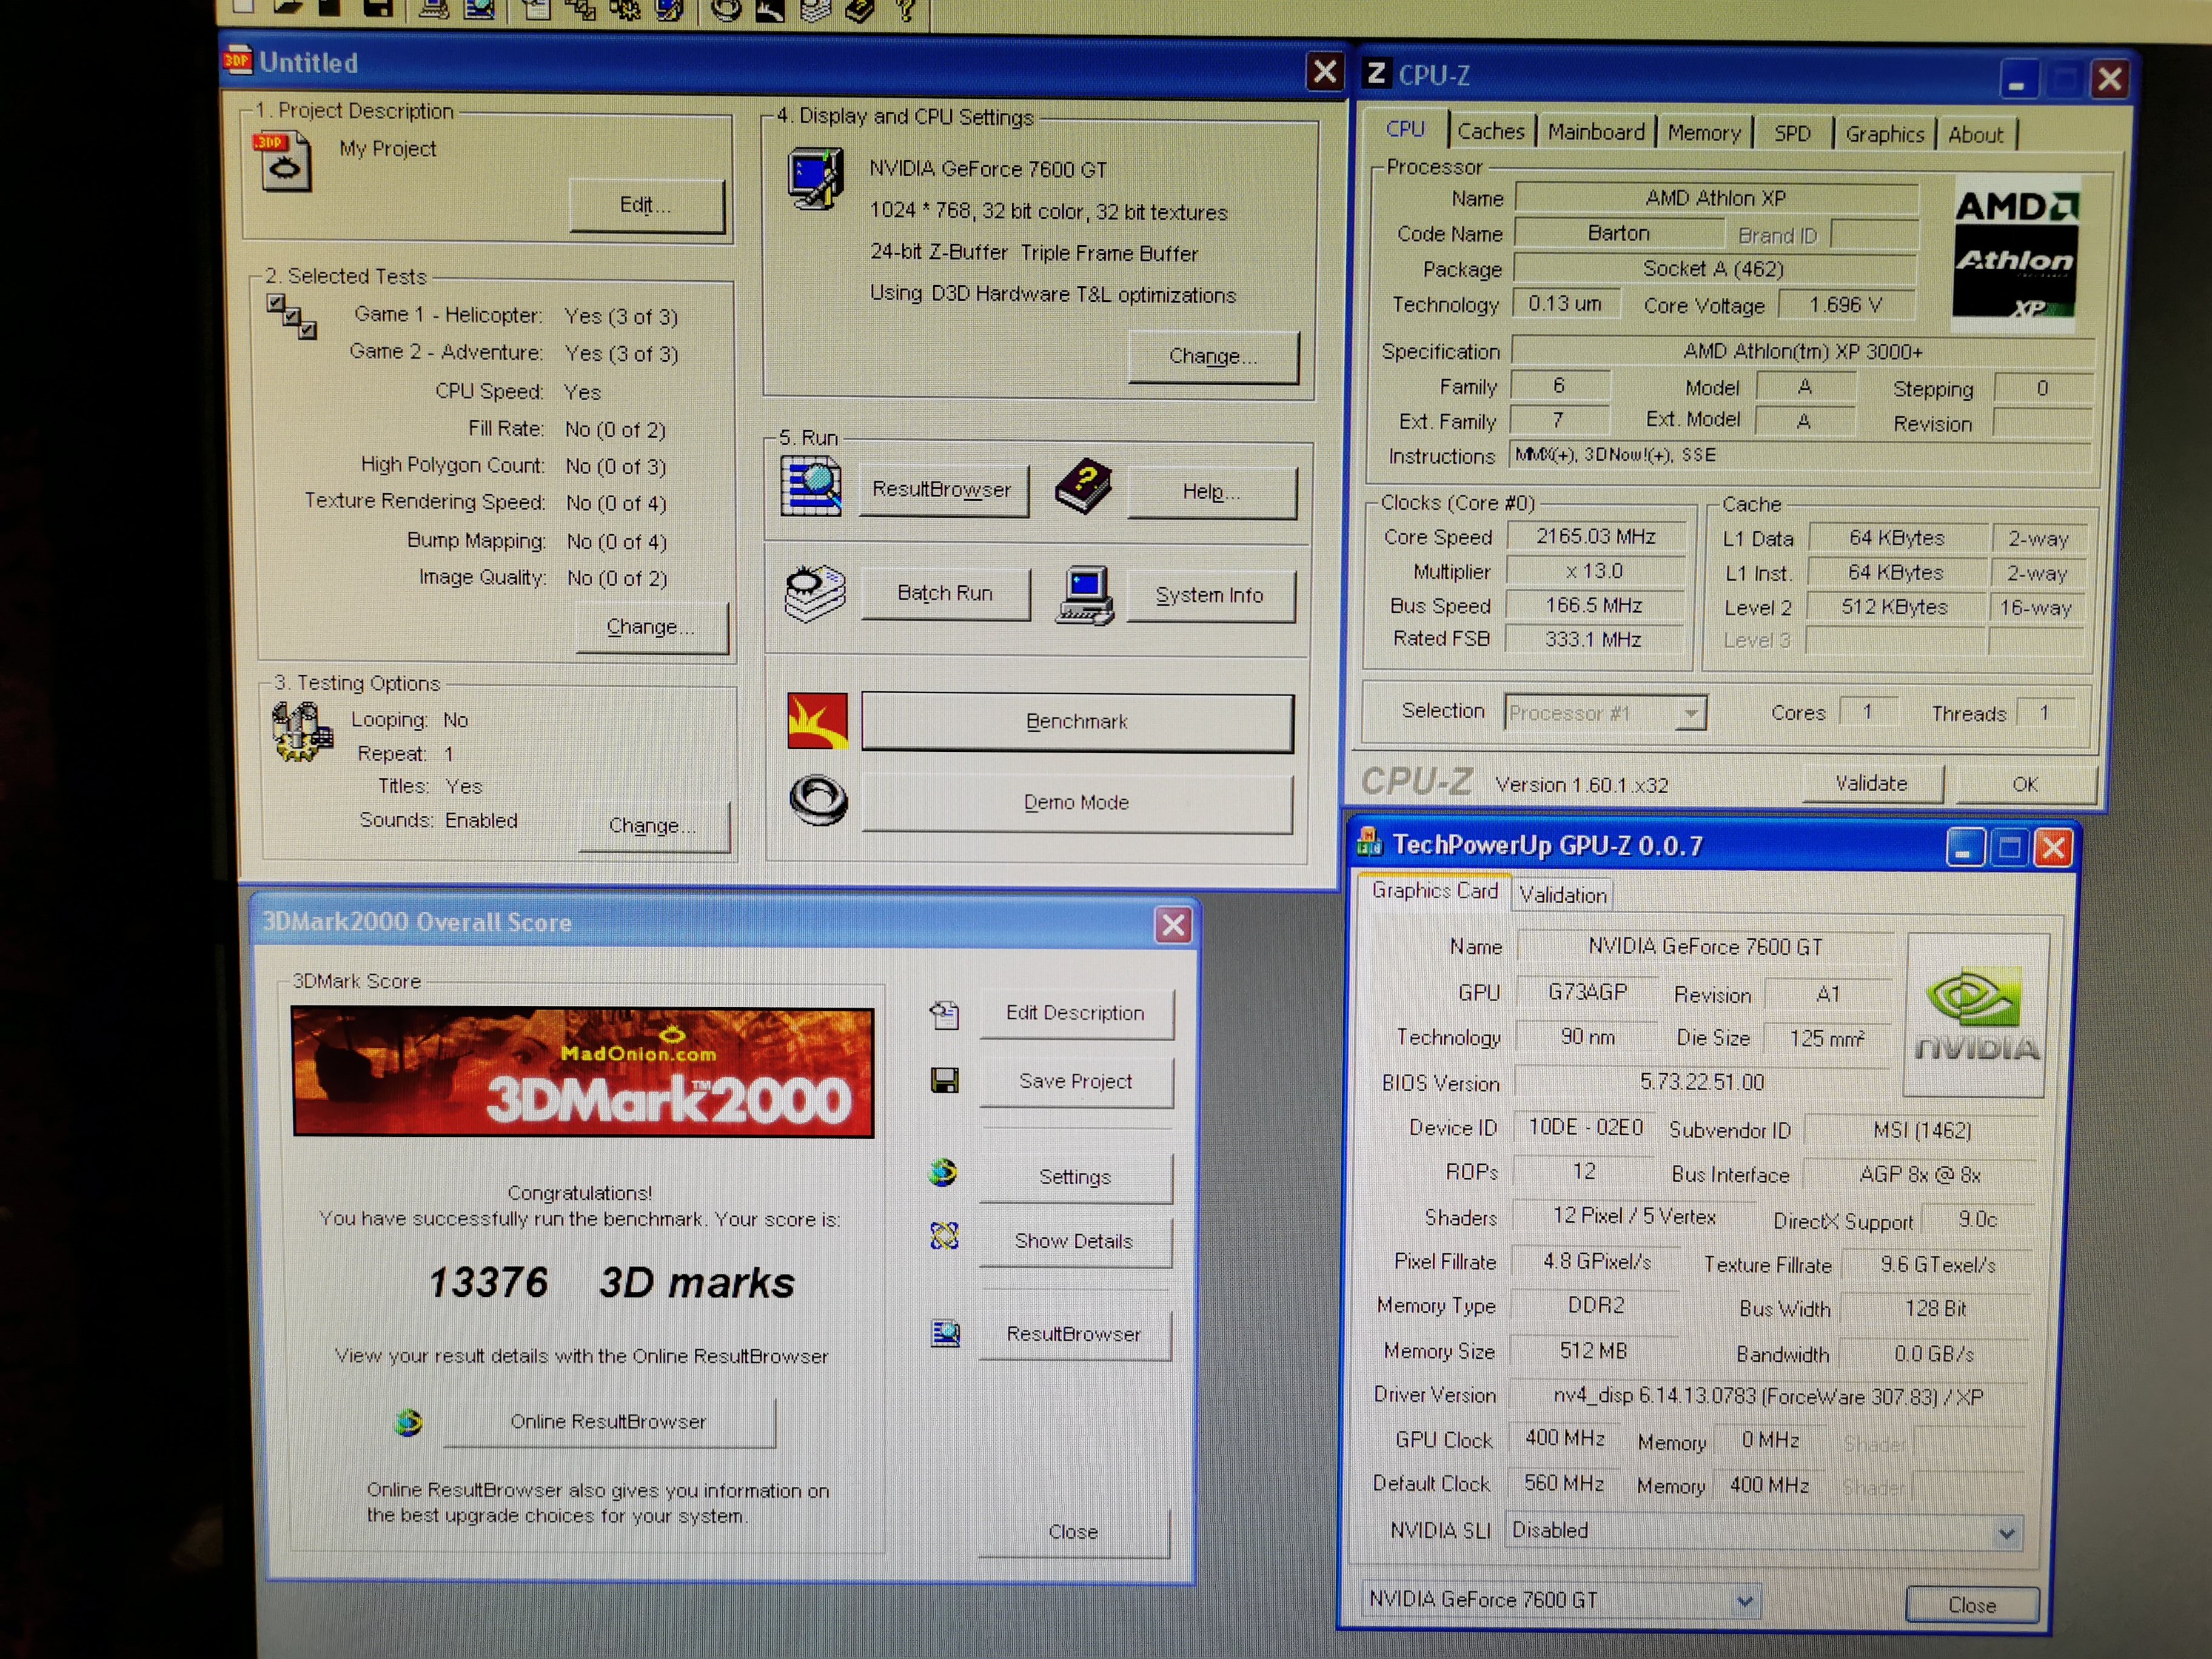Open the NVIDIA GeForce 7600 GT card selector
2212x1659 pixels.
[1744, 1601]
